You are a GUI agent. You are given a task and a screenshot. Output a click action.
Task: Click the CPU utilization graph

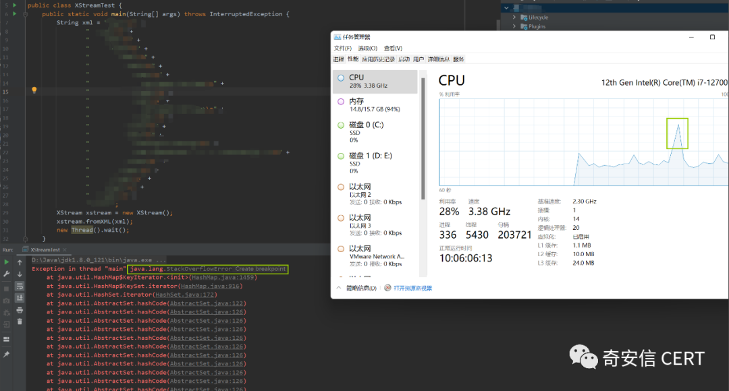[583, 142]
